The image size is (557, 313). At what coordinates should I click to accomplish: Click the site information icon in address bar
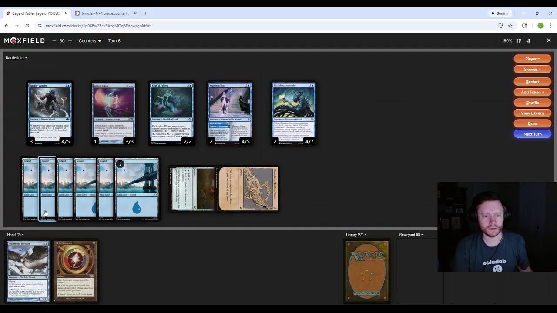pyautogui.click(x=40, y=26)
